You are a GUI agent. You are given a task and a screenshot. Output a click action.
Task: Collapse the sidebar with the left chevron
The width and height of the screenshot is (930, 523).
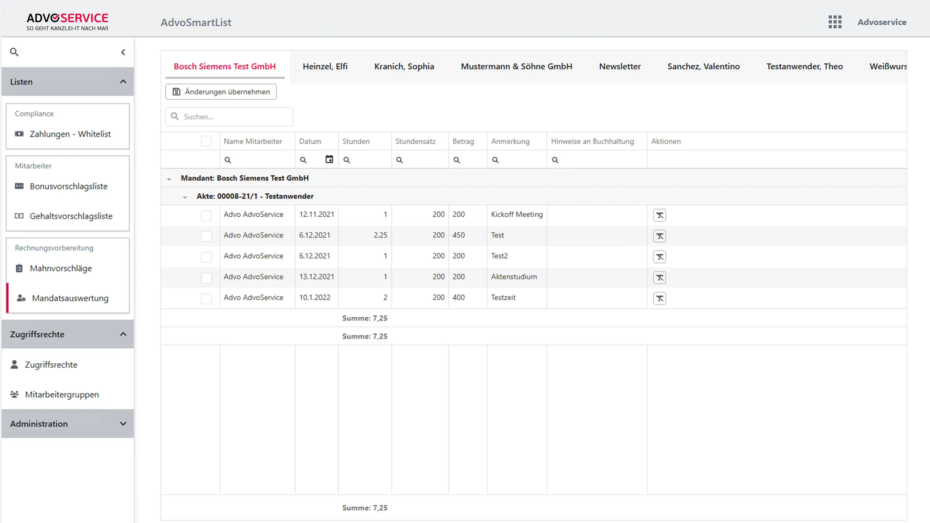point(123,52)
